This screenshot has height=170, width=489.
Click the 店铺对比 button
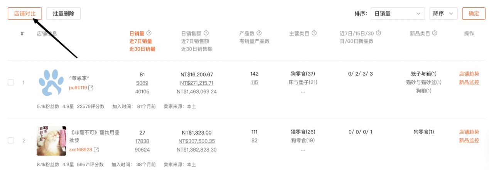[x=25, y=13]
